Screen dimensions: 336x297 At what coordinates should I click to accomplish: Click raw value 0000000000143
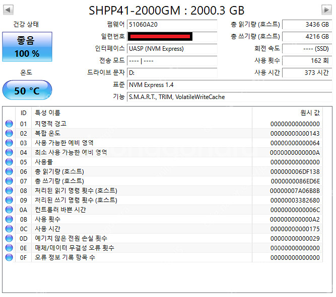[295, 134]
